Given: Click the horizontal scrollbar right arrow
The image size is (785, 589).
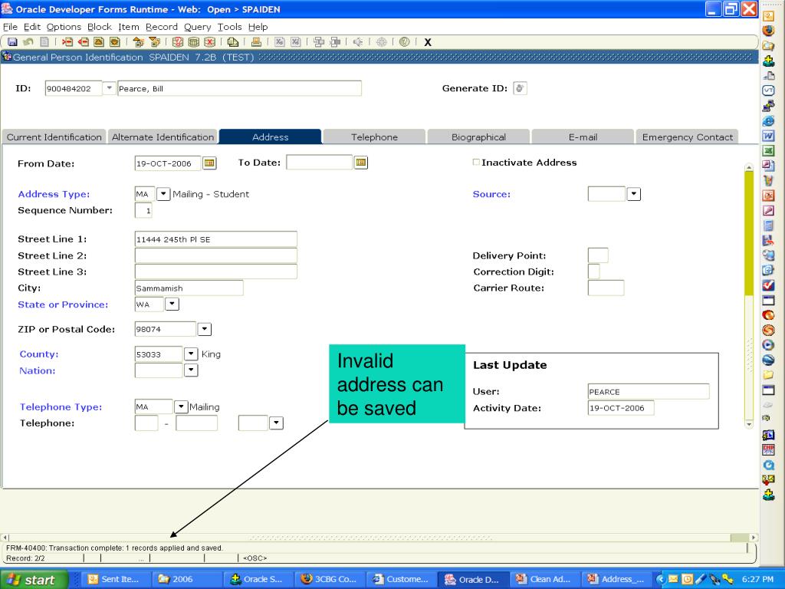Looking at the screenshot, I should tap(754, 537).
